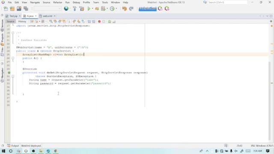Viewport: 274px width, 154px height.
Task: Click the Profile Project toolbar icon
Action: pos(103,9)
